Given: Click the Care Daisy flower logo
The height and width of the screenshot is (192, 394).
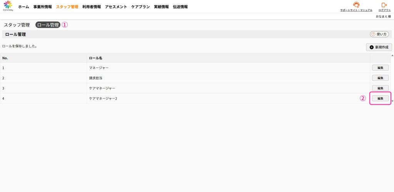Looking at the screenshot, I should tap(8, 5).
